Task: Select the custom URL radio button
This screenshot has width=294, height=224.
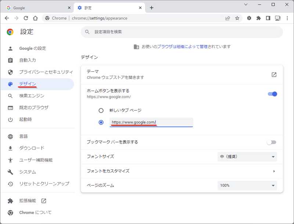Action: pos(101,122)
